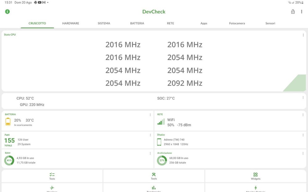Image resolution: width=308 pixels, height=192 pixels.
Task: Open Tests from the checklist icon
Action: click(52, 174)
